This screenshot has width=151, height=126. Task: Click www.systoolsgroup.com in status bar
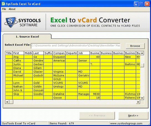point(126,124)
